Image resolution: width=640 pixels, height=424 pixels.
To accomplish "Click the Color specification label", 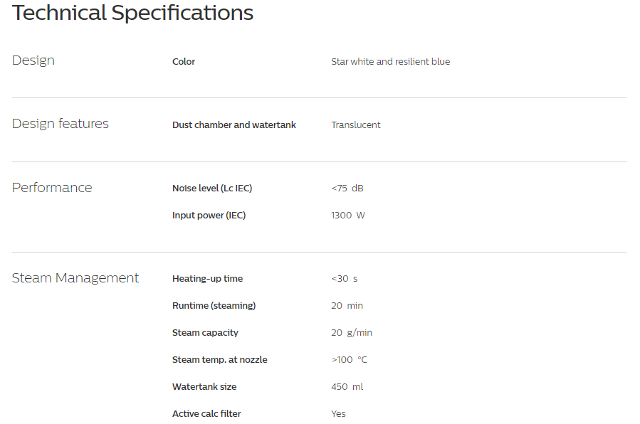I will 184,62.
